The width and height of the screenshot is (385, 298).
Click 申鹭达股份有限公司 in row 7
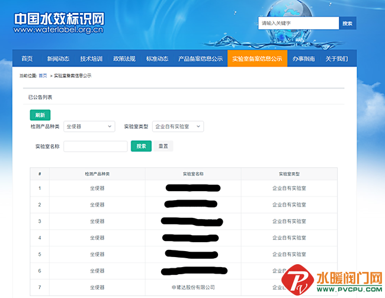tap(193, 287)
